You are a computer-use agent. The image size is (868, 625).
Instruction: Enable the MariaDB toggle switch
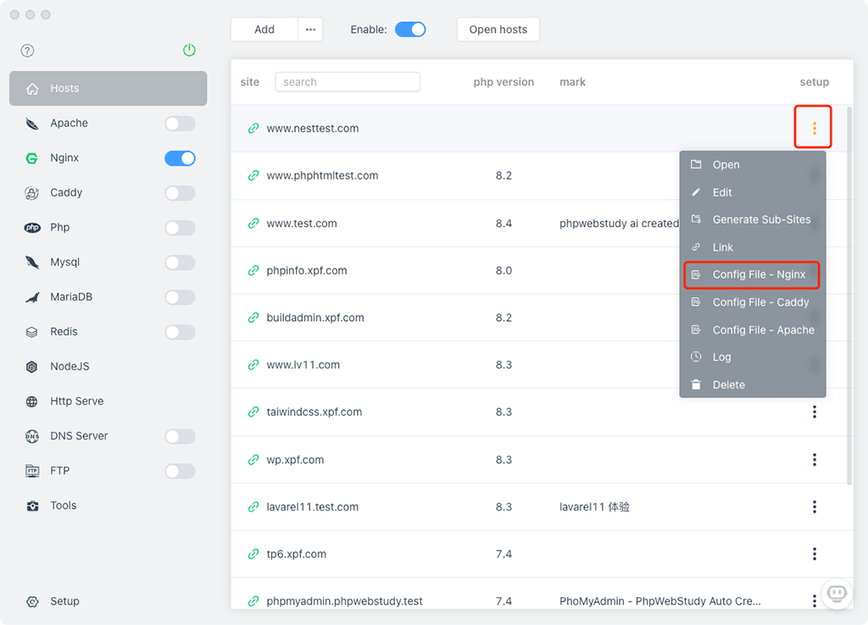click(180, 297)
